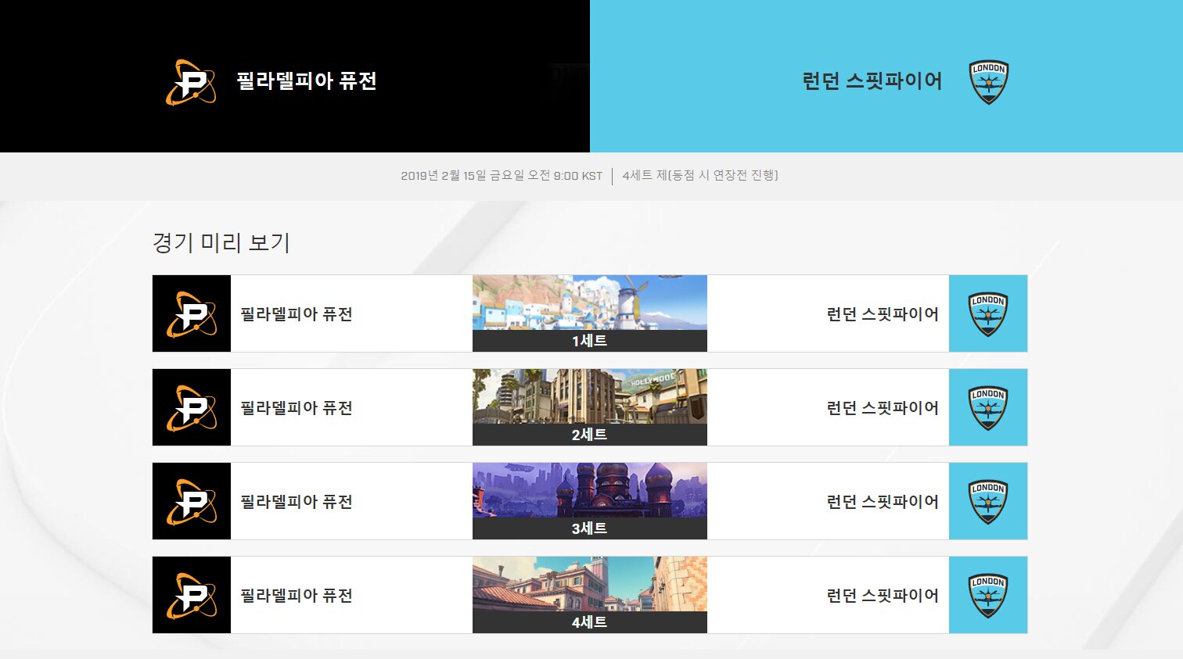Click 런던 스핏파이어 text in 1세트 row

click(x=883, y=314)
